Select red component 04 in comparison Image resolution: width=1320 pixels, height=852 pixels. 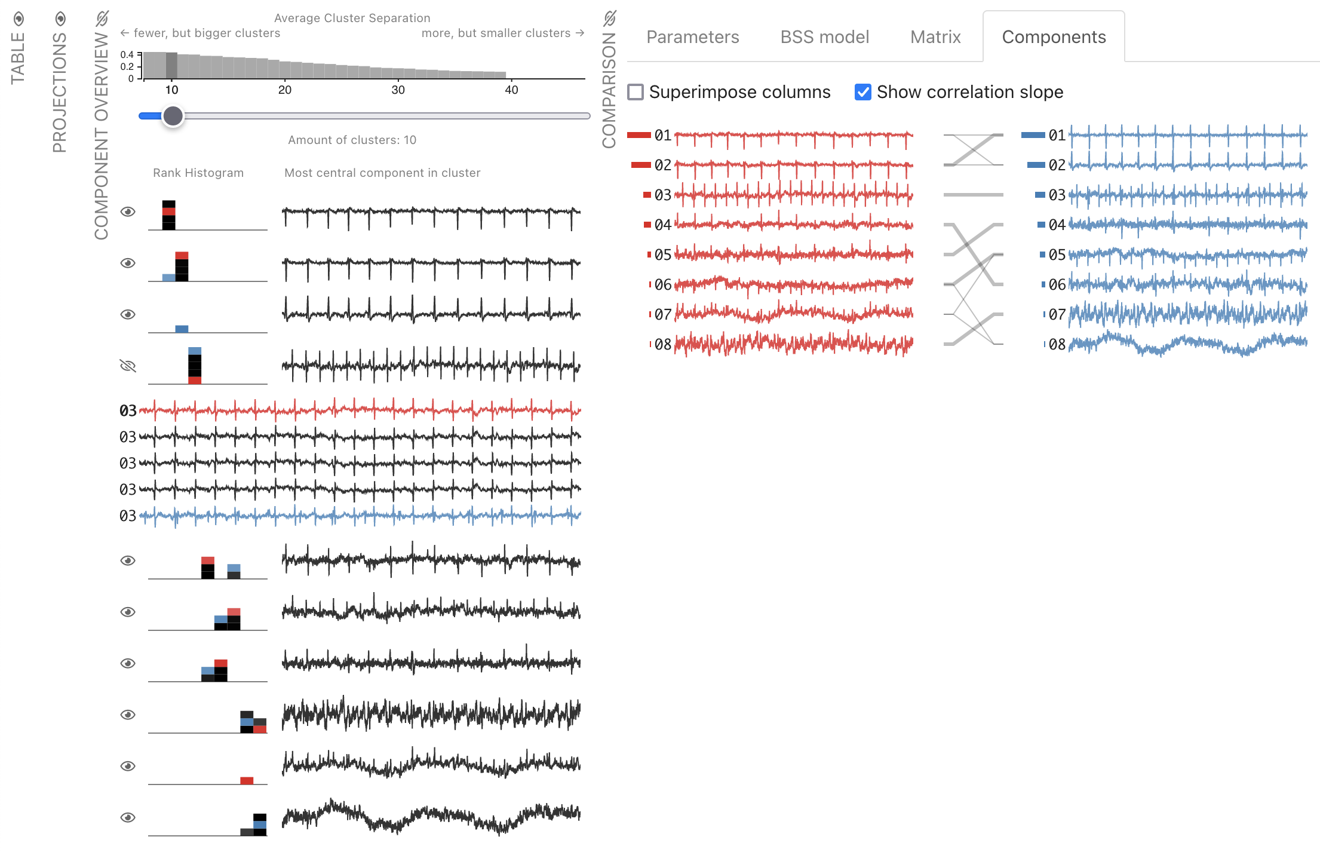793,225
